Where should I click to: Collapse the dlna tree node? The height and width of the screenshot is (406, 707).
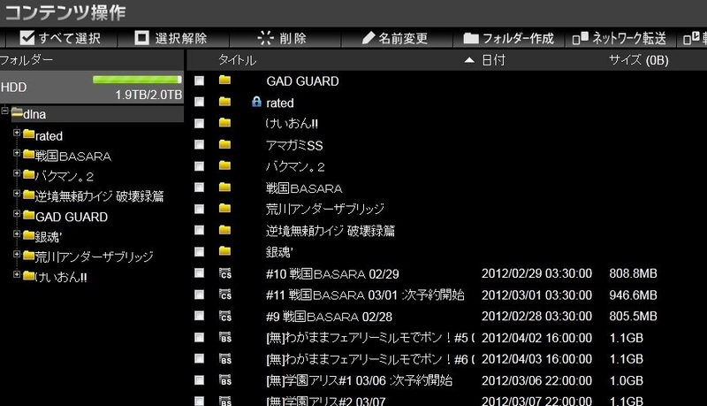point(5,111)
